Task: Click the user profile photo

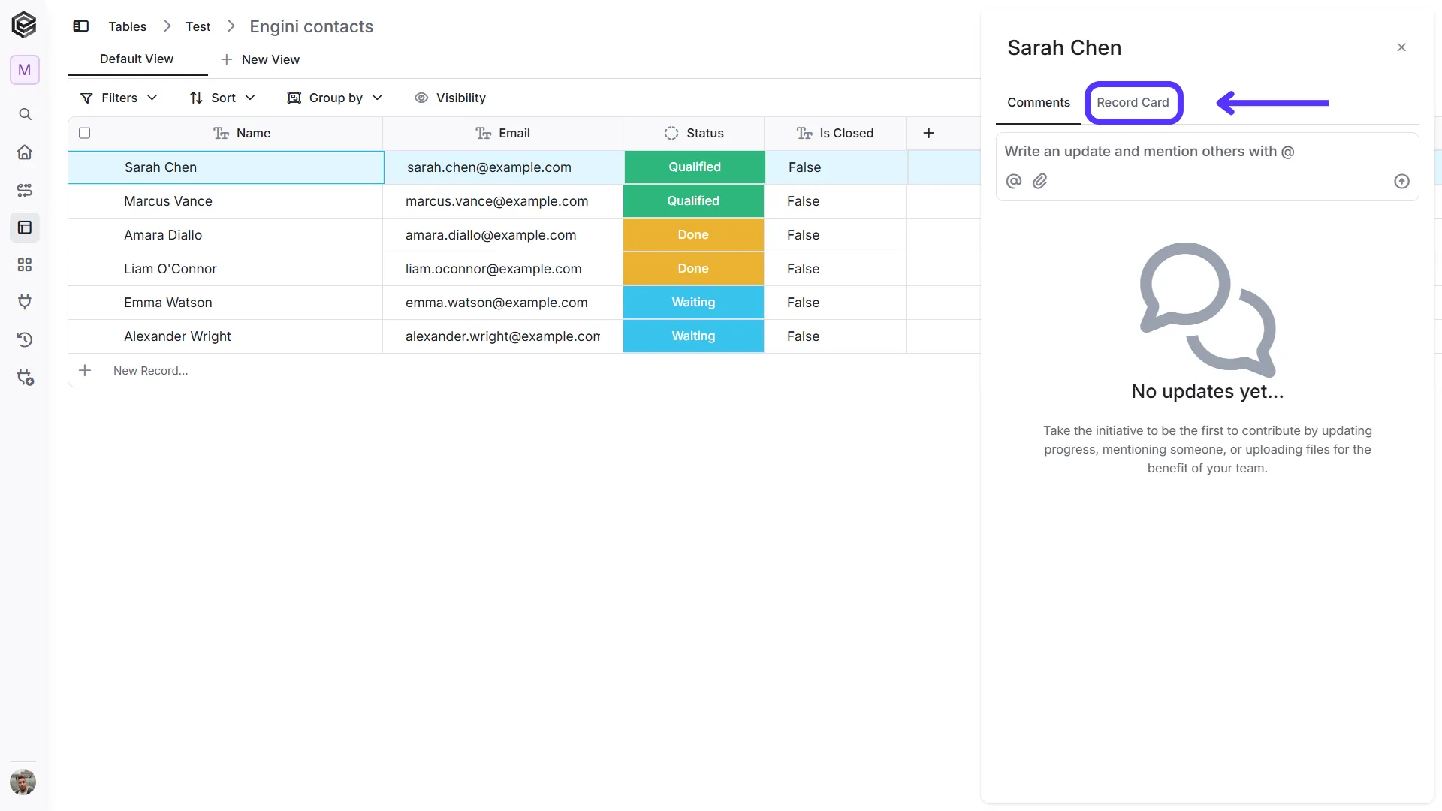Action: click(x=23, y=782)
